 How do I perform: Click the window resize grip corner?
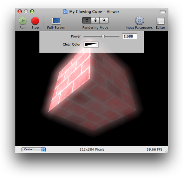[x=166, y=151]
